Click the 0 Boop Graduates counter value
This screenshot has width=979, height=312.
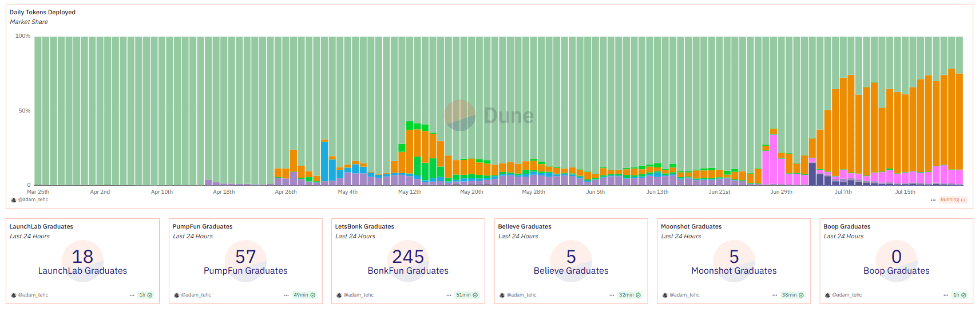(897, 257)
